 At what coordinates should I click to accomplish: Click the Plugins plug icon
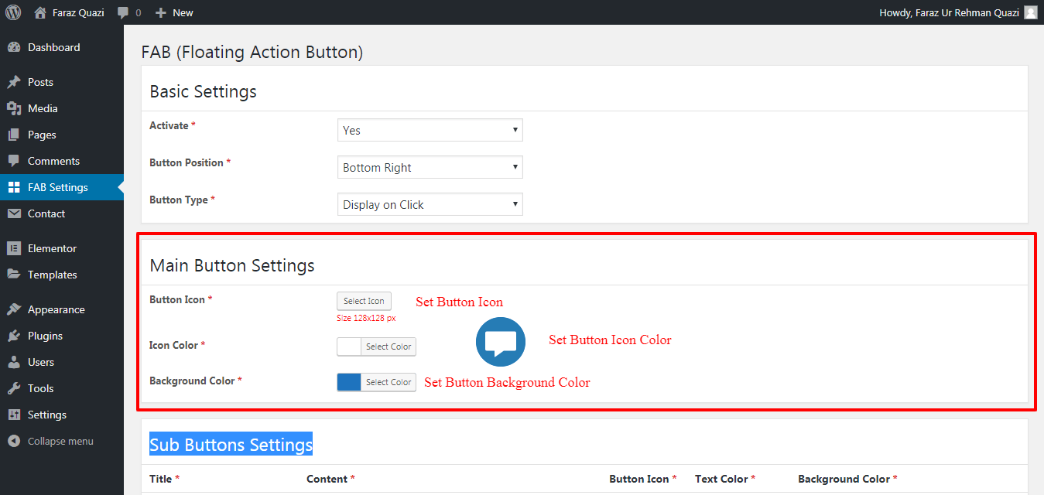(13, 336)
